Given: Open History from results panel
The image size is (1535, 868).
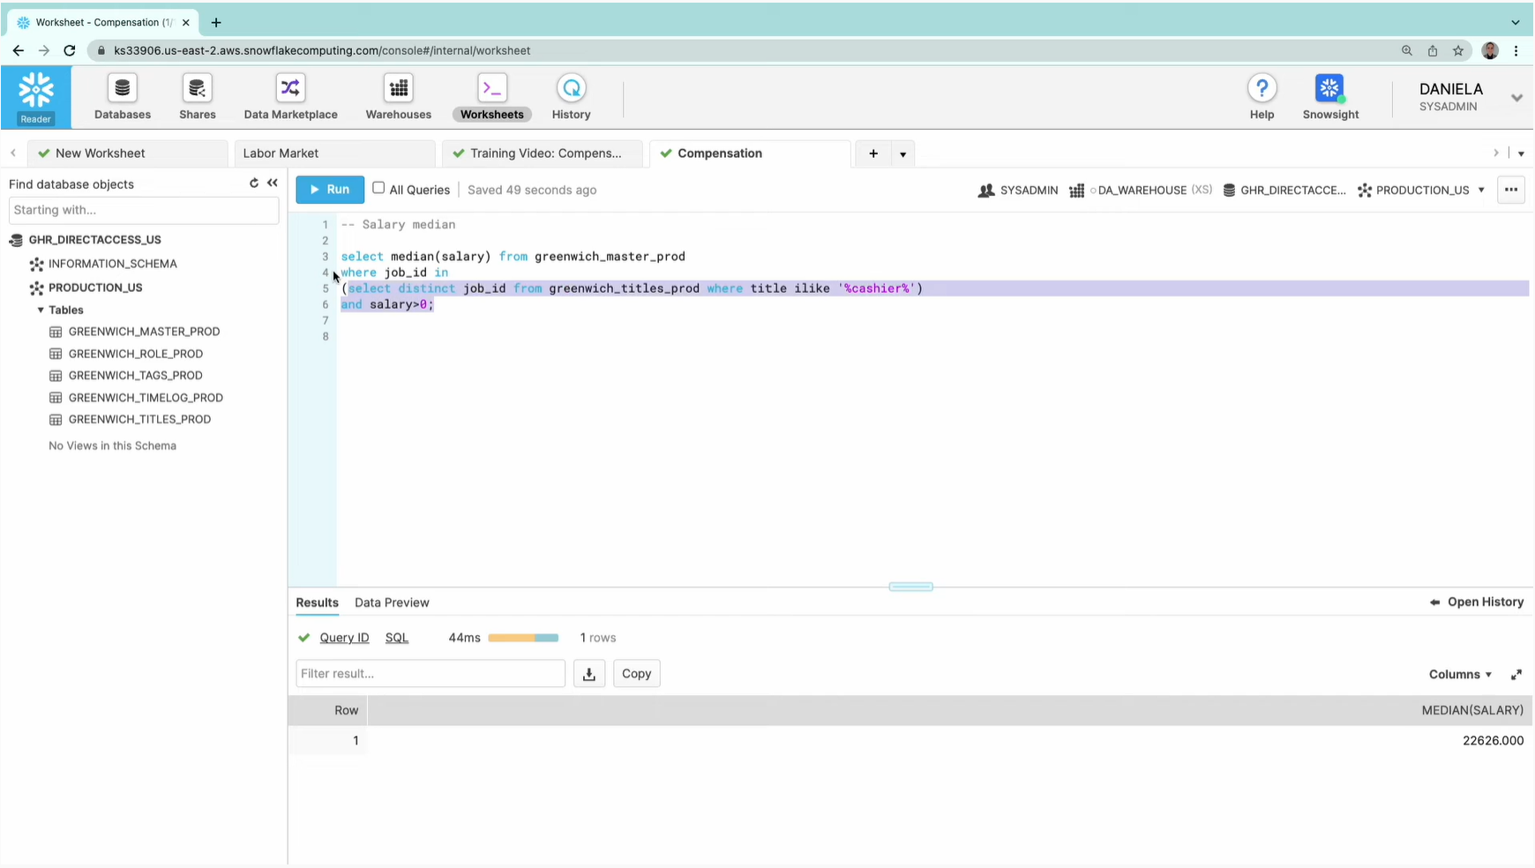Looking at the screenshot, I should pyautogui.click(x=1477, y=602).
